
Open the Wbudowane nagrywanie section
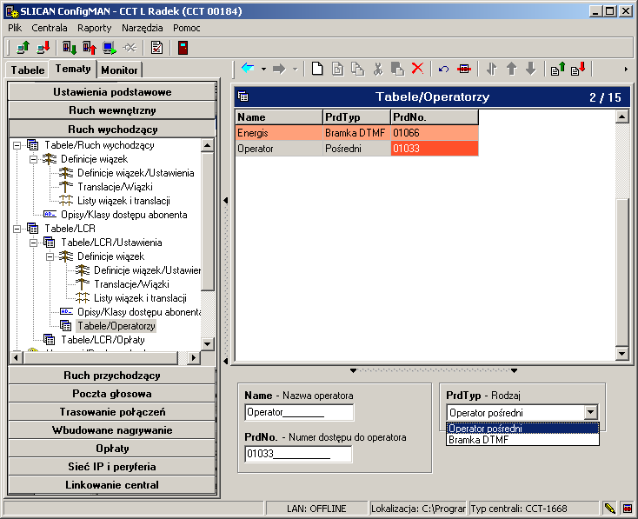(112, 430)
